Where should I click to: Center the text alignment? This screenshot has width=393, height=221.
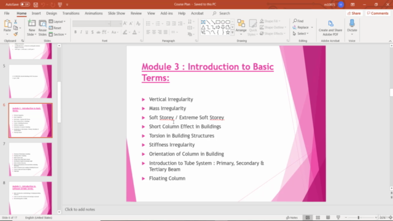click(x=154, y=32)
